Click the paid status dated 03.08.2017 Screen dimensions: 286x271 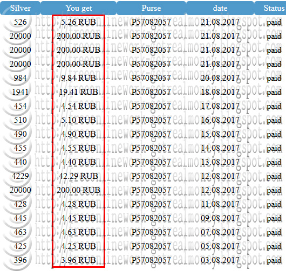click(x=274, y=261)
